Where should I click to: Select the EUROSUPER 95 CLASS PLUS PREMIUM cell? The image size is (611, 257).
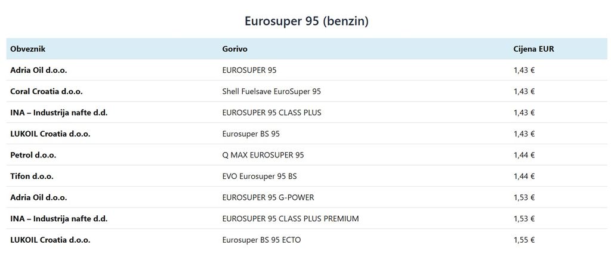click(291, 219)
